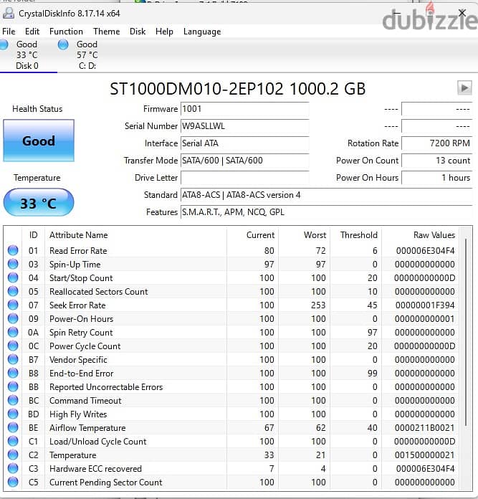Click raw value 0000211B0021 for Airflow Temperature
The height and width of the screenshot is (499, 478).
tap(424, 428)
